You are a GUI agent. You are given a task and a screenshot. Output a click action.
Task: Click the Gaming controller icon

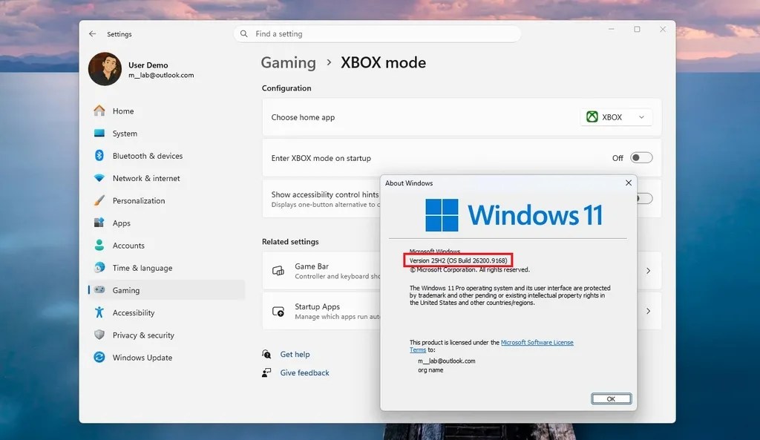click(99, 290)
